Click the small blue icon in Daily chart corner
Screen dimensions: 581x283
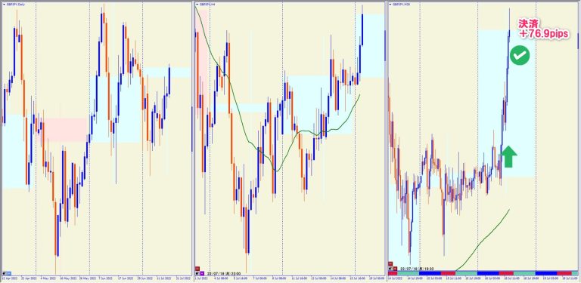pyautogui.click(x=9, y=274)
